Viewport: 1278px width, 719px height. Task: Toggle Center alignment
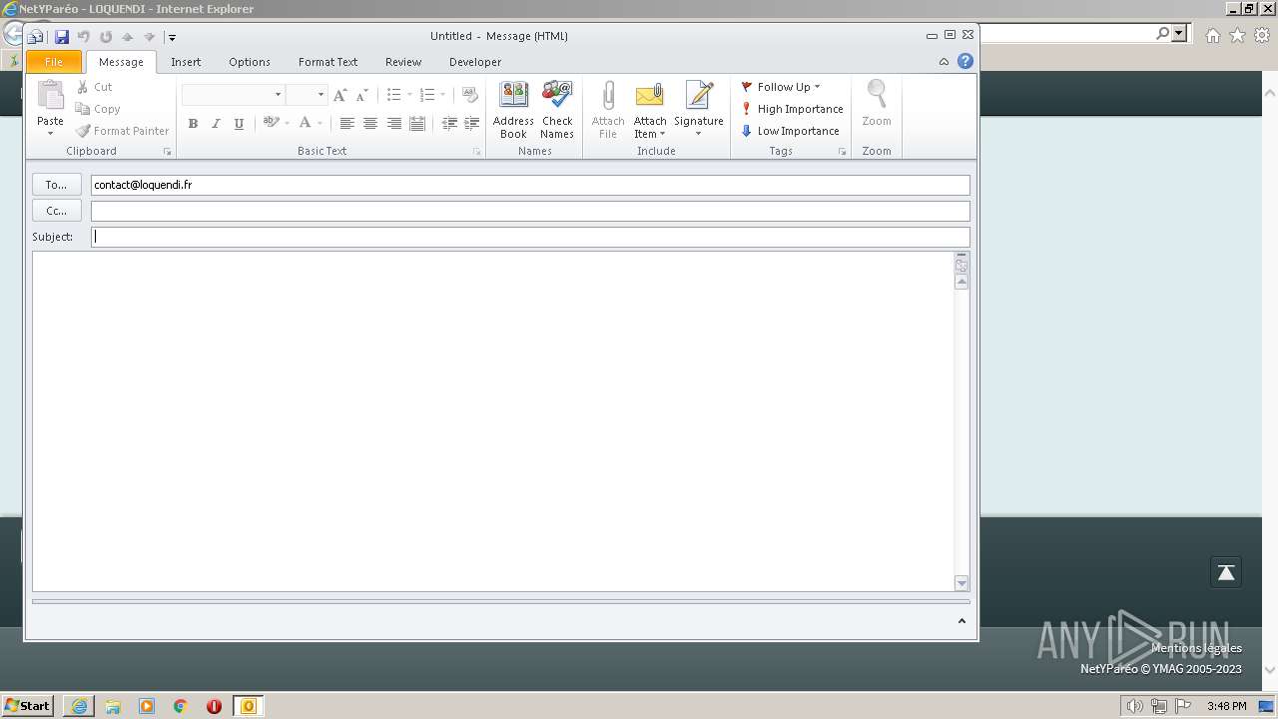pos(370,124)
